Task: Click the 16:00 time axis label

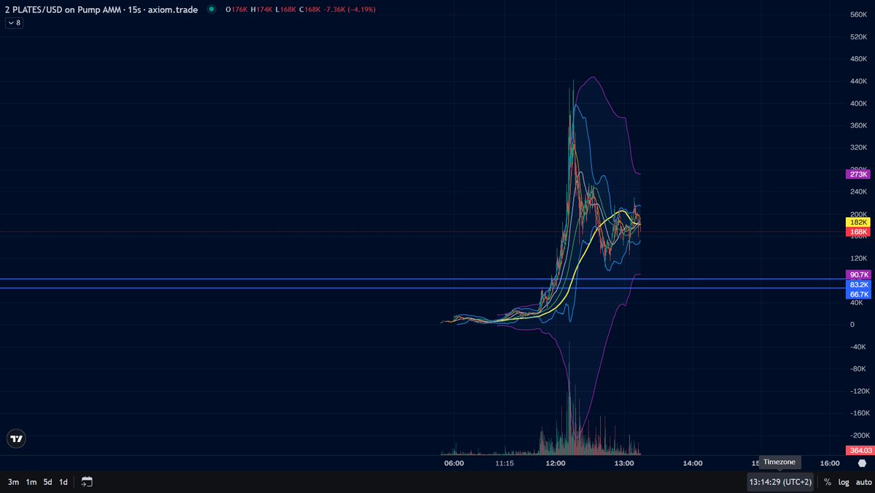Action: 828,462
